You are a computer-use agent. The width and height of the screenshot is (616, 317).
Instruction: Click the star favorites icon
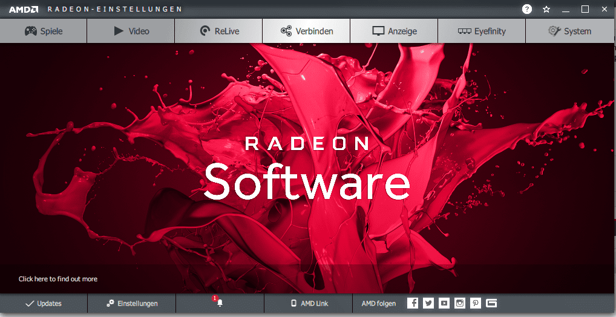coord(546,10)
